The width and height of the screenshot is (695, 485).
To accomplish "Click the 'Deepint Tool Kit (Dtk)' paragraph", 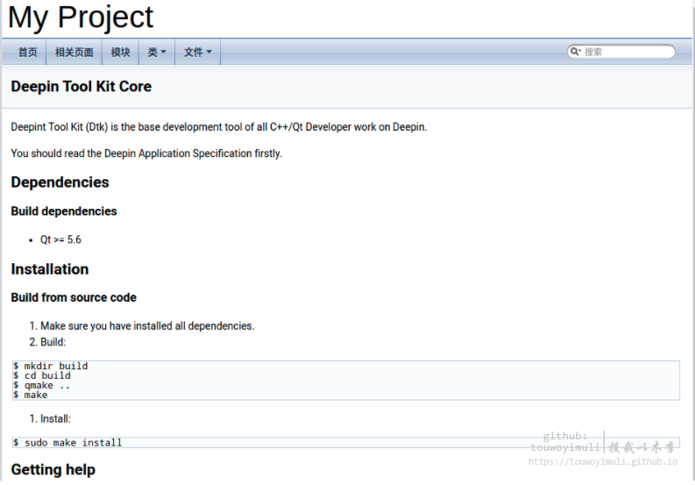I will coord(219,127).
